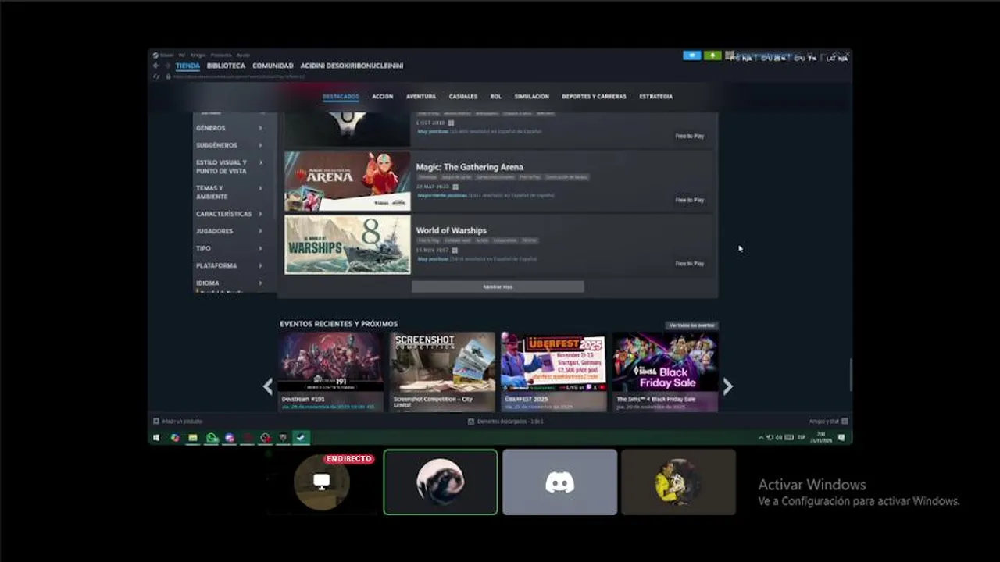Click the Magic: The Gathering Arena title
1000x562 pixels.
tap(470, 167)
